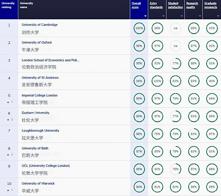The height and width of the screenshot is (196, 221).
Task: Click Warwick's 80% student satisfaction ring
Action: coord(175,187)
